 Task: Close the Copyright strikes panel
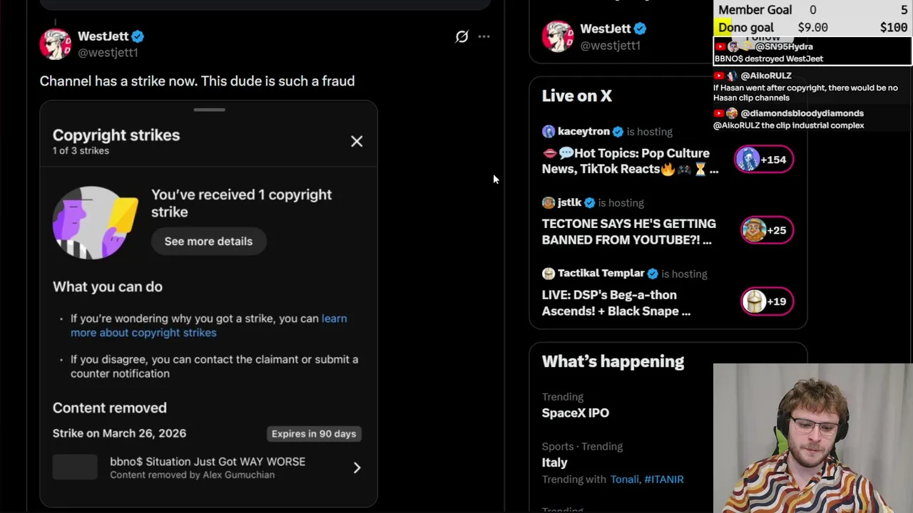357,141
